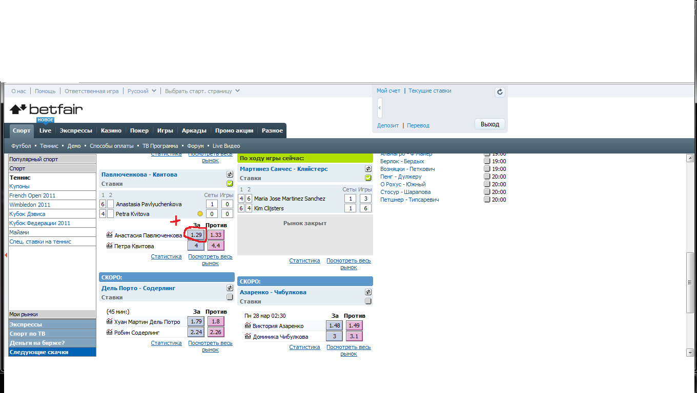Refresh the account balance panel
Image resolution: width=697 pixels, height=393 pixels.
(x=500, y=92)
